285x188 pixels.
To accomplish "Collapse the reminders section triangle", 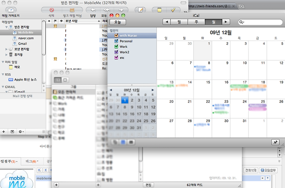I will point(3,62).
